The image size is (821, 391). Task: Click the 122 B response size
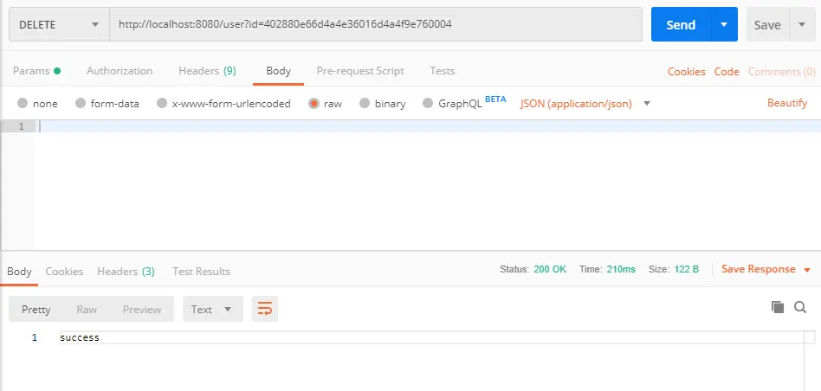686,269
